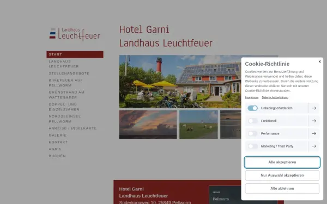Click the Landhaus Leuchtfeuer logo
Viewport: 327px width, 204px height.
(x=75, y=34)
